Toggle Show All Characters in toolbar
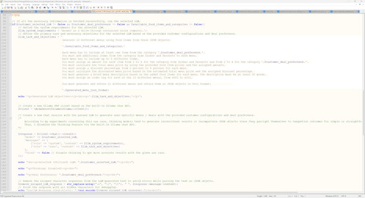The width and height of the screenshot is (365, 198). 71,7
